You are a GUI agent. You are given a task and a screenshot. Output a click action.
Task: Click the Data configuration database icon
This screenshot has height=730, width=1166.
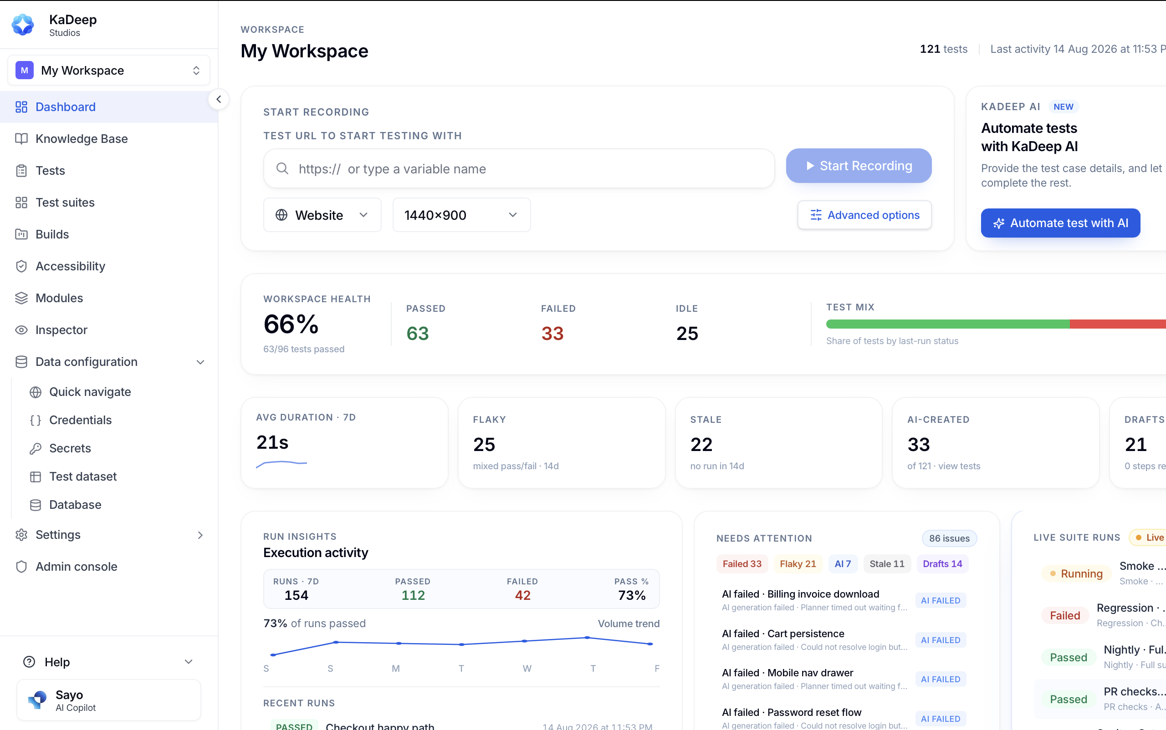[x=21, y=362]
